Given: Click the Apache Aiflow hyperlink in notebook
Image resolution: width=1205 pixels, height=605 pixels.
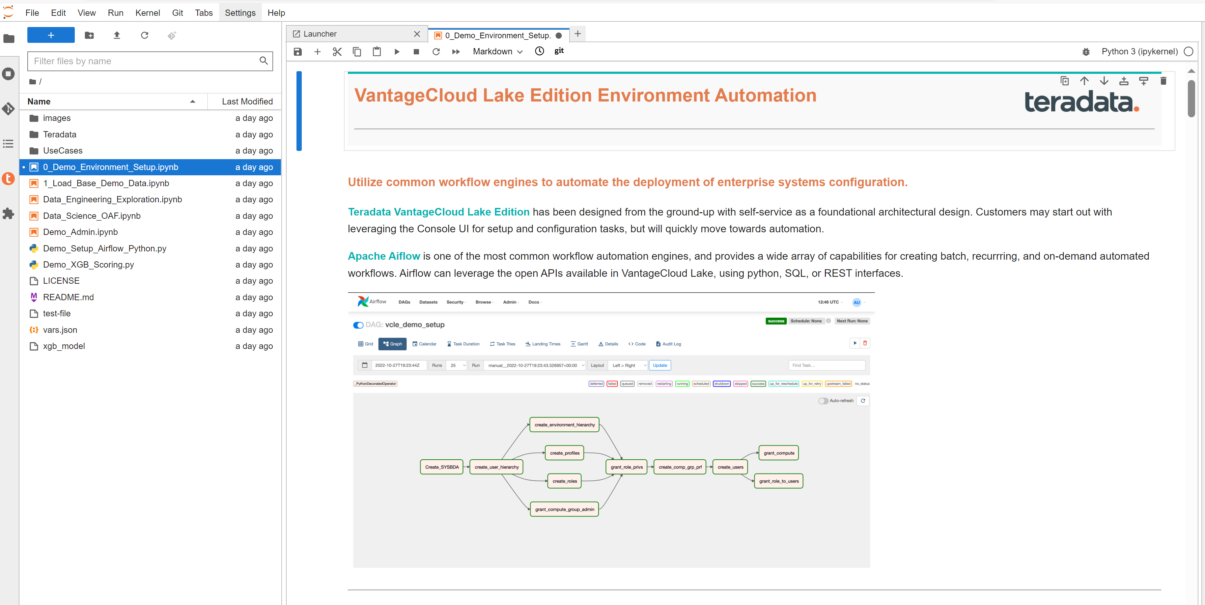Looking at the screenshot, I should click(x=385, y=255).
